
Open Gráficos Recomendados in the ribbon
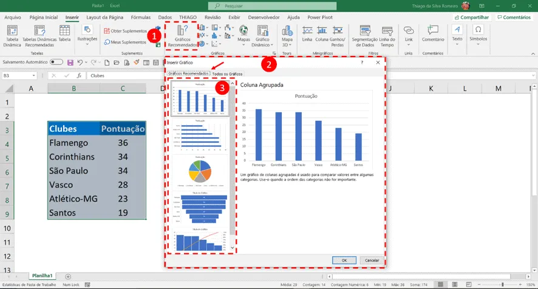pos(182,36)
